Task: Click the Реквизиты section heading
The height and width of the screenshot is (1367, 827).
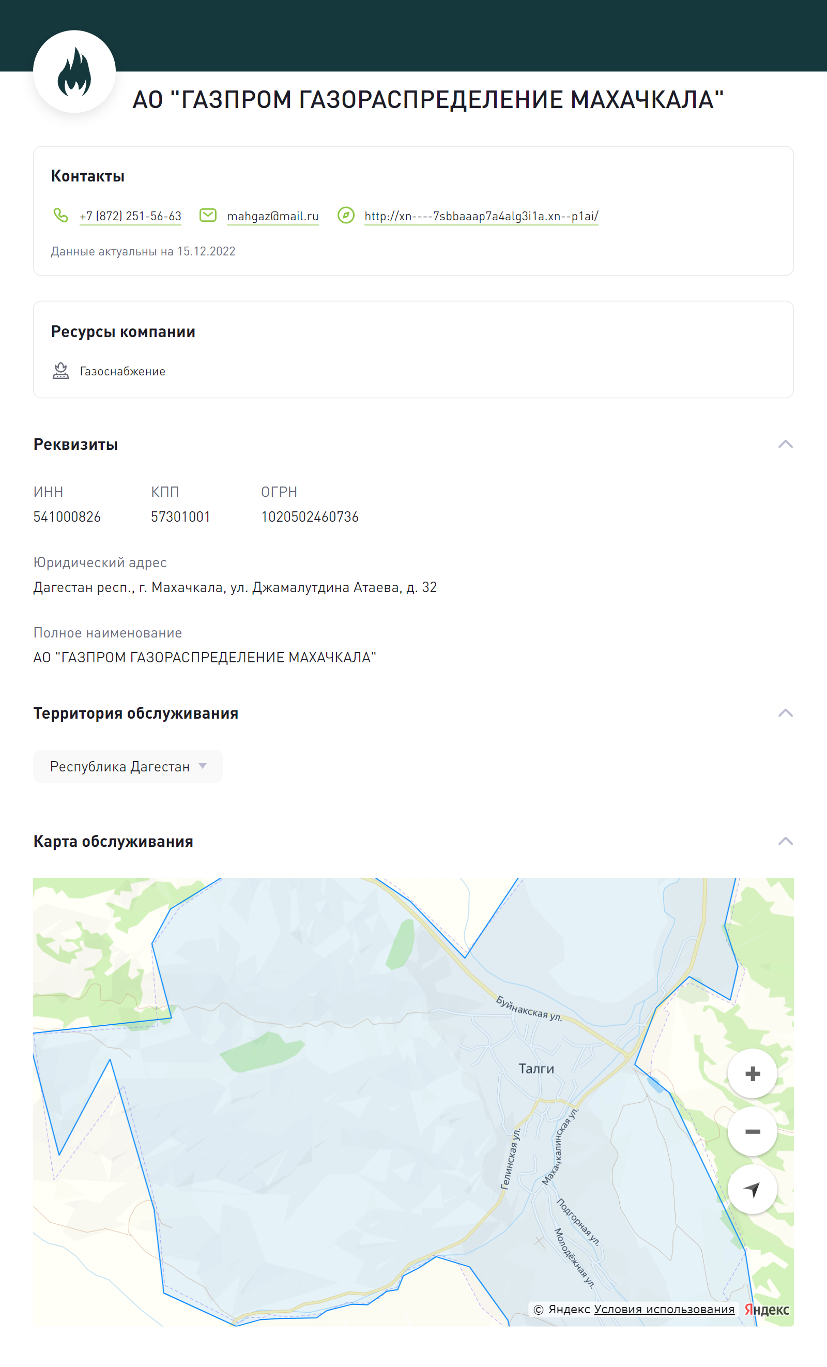Action: tap(75, 445)
